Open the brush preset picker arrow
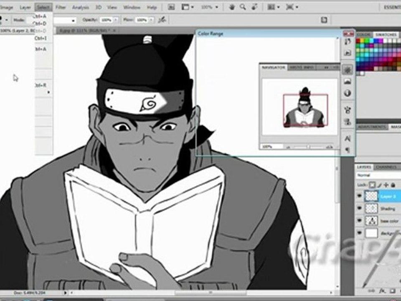Image resolution: width=401 pixels, height=301 pixels. (6, 20)
